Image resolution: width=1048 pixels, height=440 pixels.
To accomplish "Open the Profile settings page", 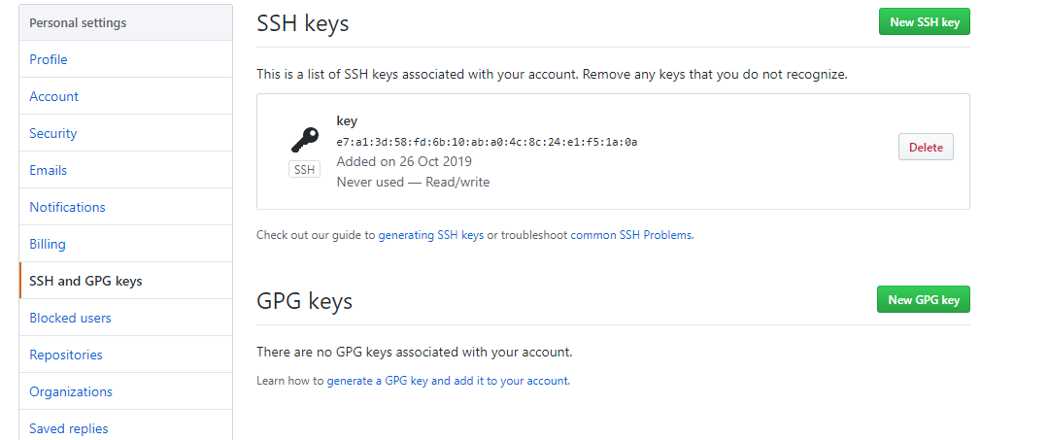I will [49, 59].
